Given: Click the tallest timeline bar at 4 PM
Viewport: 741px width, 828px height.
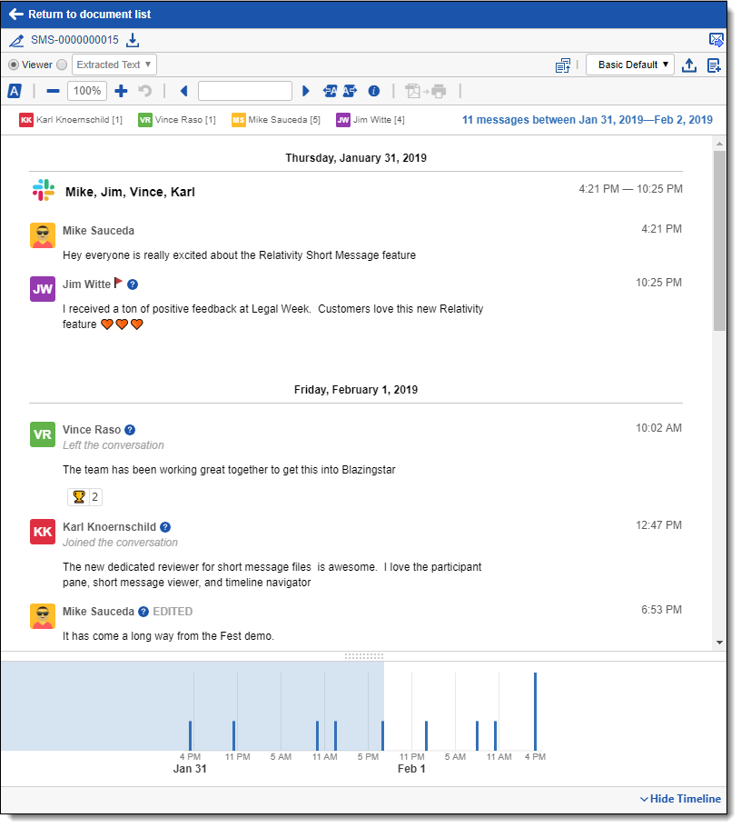Looking at the screenshot, I should tap(535, 712).
